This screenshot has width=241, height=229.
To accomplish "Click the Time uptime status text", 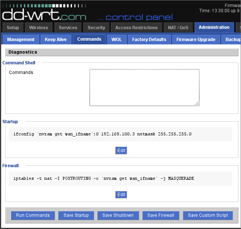I will pyautogui.click(x=220, y=11).
